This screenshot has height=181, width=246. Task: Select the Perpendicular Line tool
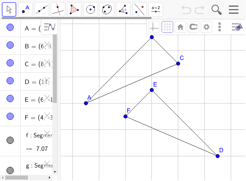click(x=58, y=9)
